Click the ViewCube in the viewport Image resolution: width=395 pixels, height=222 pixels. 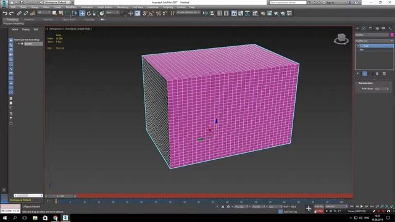point(341,39)
